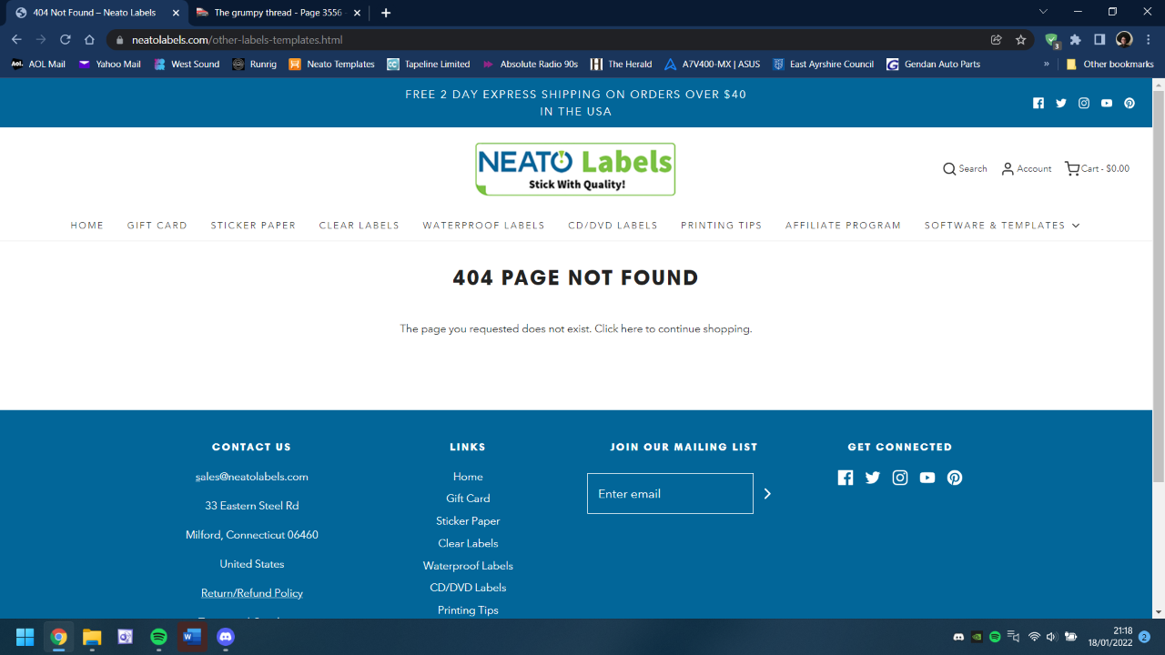Open a new browser tab
Image resolution: width=1165 pixels, height=655 pixels.
pos(387,13)
